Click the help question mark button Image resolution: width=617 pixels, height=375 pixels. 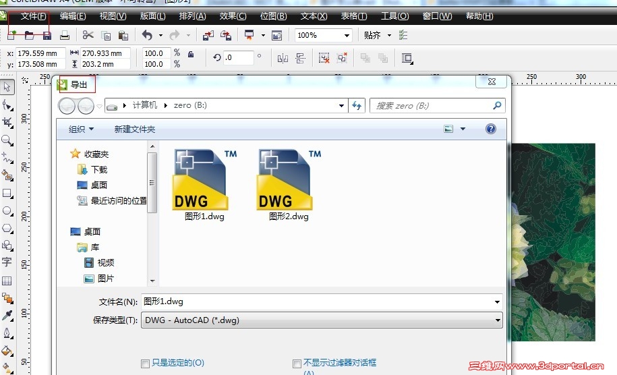(x=491, y=129)
